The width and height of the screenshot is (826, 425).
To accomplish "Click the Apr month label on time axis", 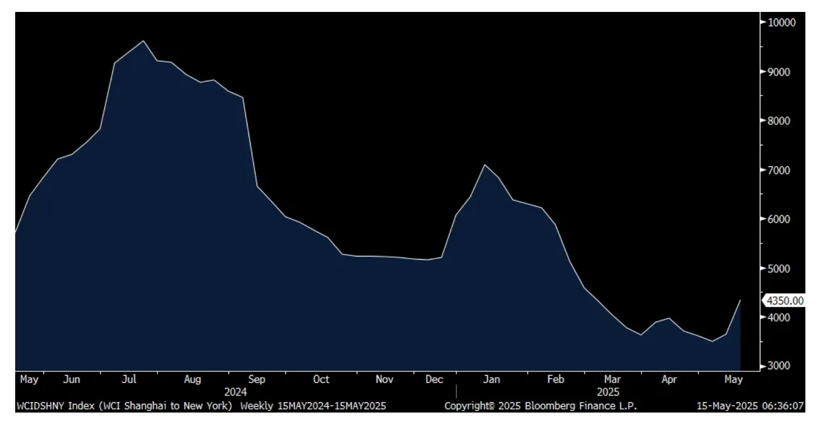I will tap(669, 379).
